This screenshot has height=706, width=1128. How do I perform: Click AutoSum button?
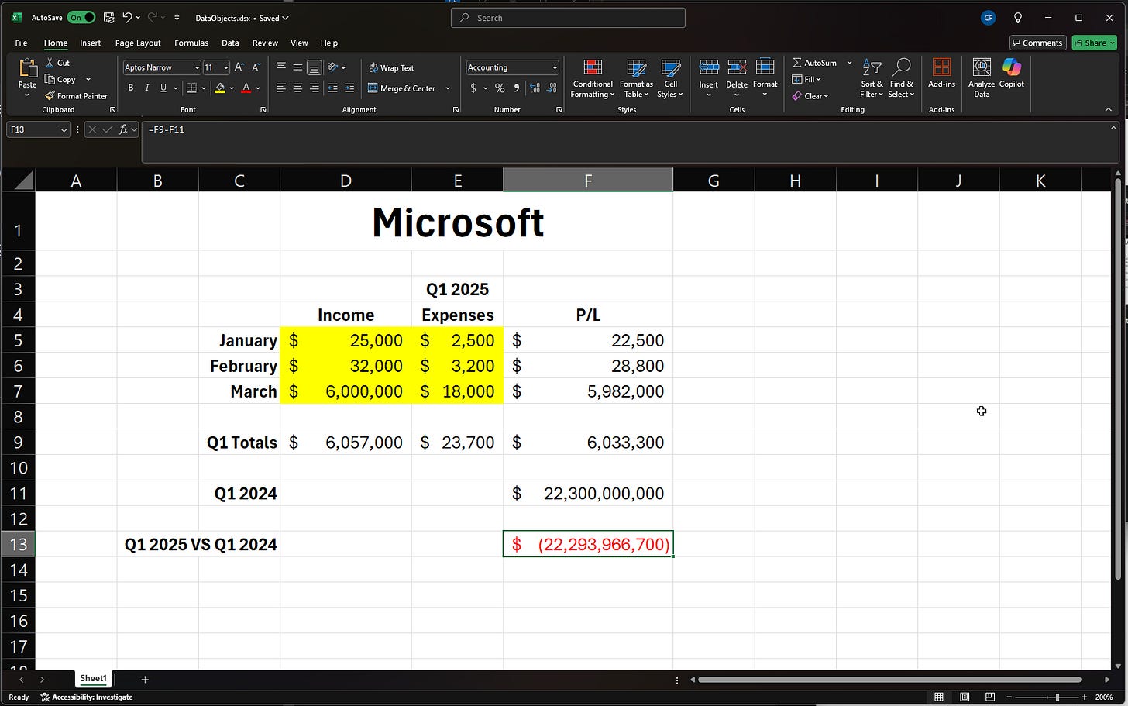click(x=814, y=63)
